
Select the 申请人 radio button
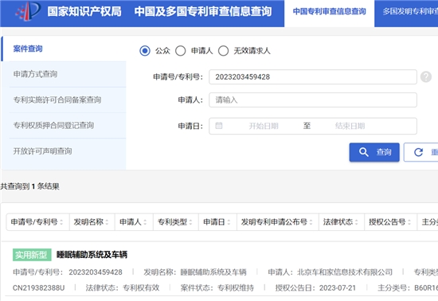[x=181, y=51]
